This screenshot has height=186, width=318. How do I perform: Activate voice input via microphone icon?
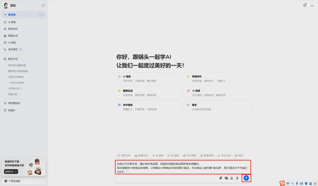pos(237,178)
